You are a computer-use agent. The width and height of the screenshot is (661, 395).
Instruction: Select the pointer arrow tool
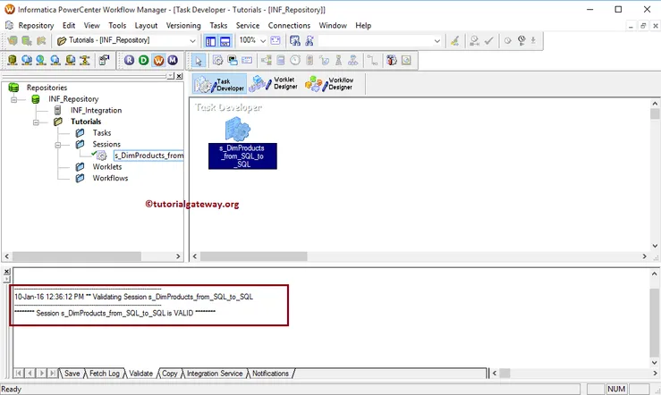click(199, 61)
